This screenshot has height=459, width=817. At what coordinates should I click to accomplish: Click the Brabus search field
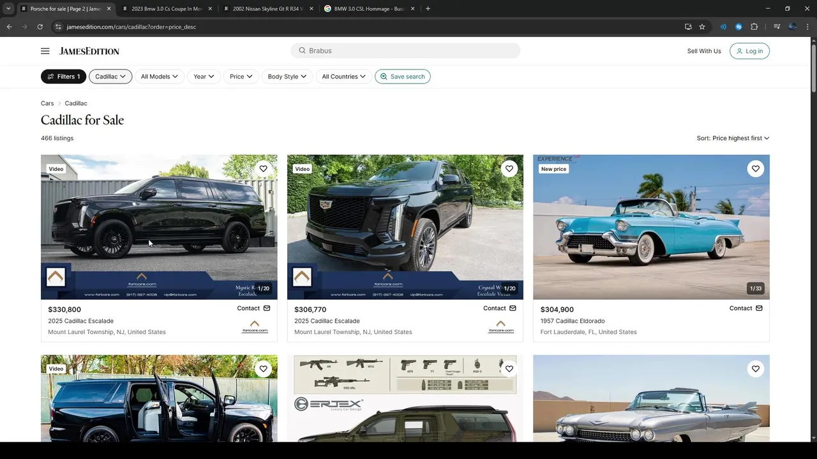click(x=405, y=50)
